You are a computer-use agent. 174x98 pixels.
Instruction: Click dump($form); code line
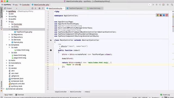68,59
